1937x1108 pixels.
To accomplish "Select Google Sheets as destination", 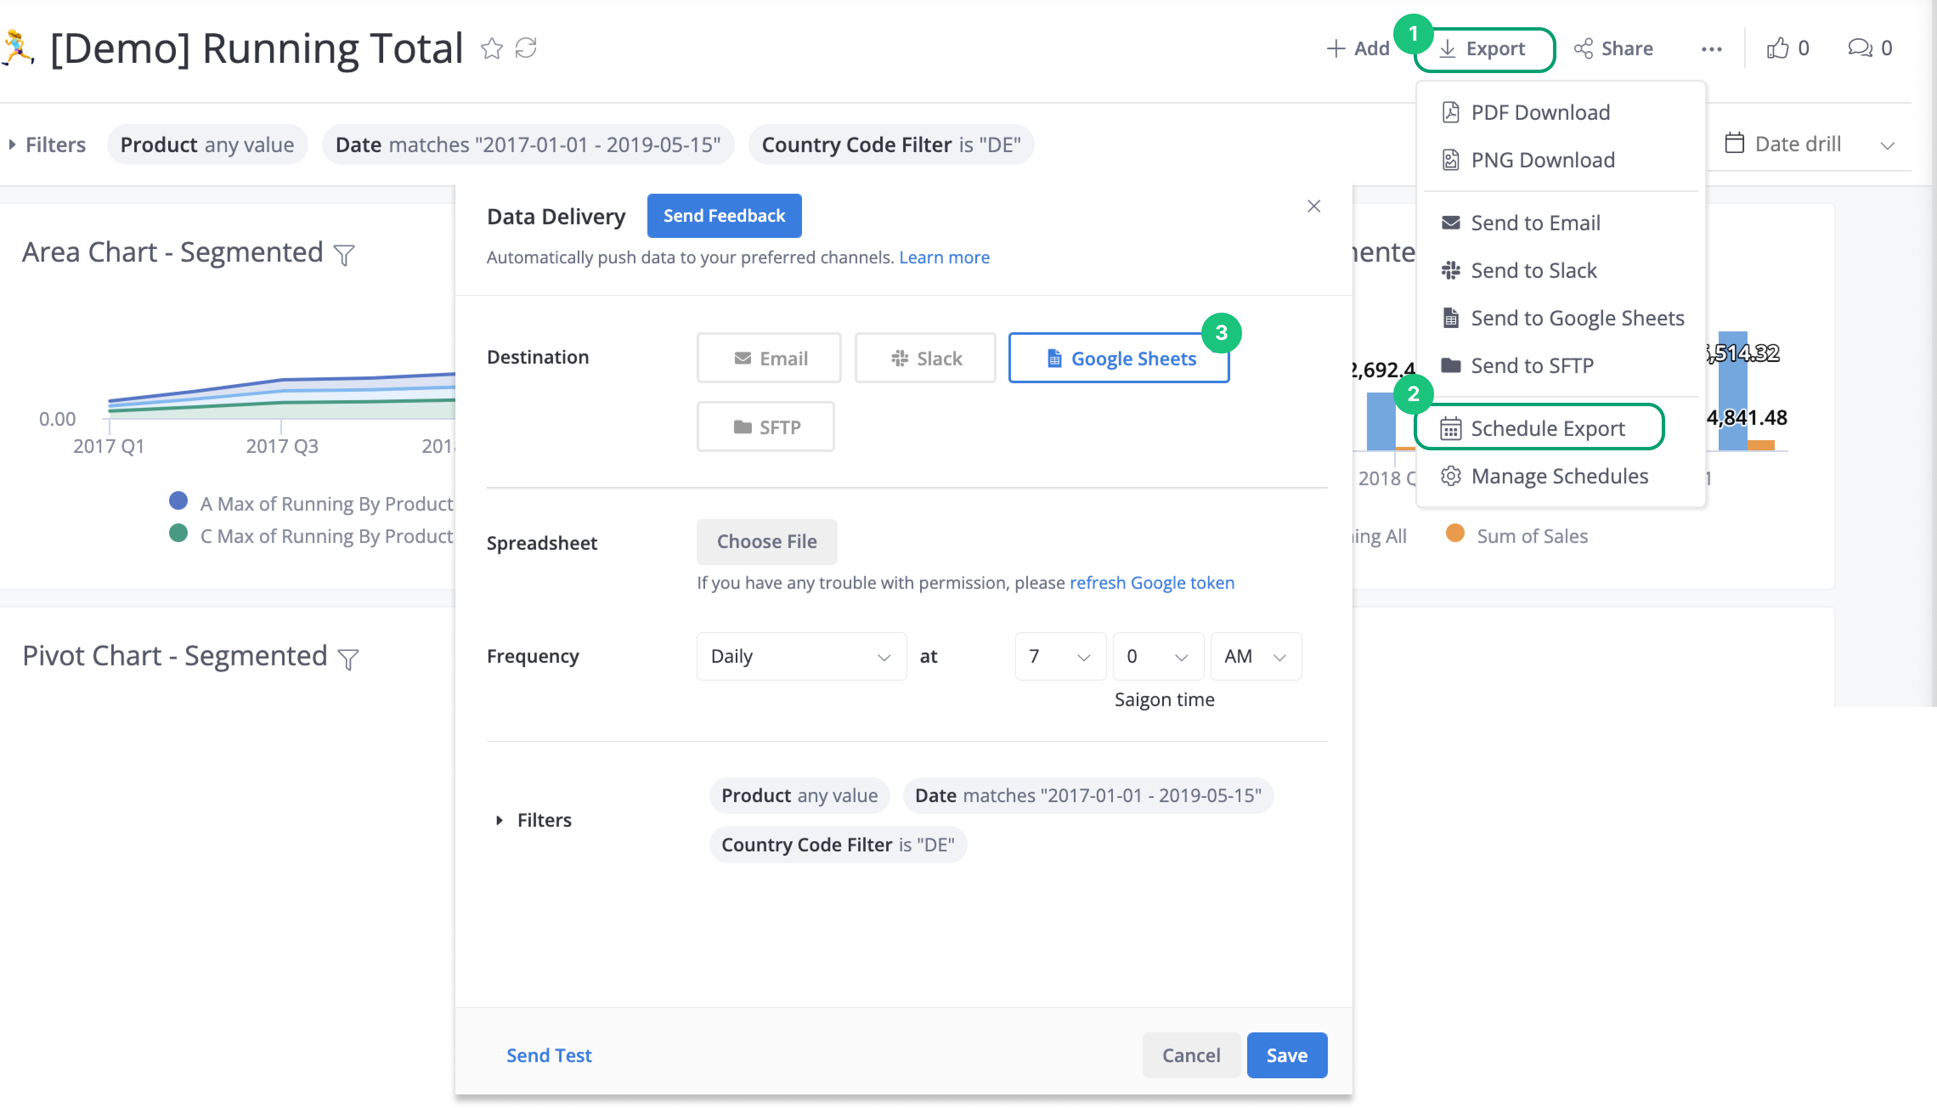I will click(1118, 356).
